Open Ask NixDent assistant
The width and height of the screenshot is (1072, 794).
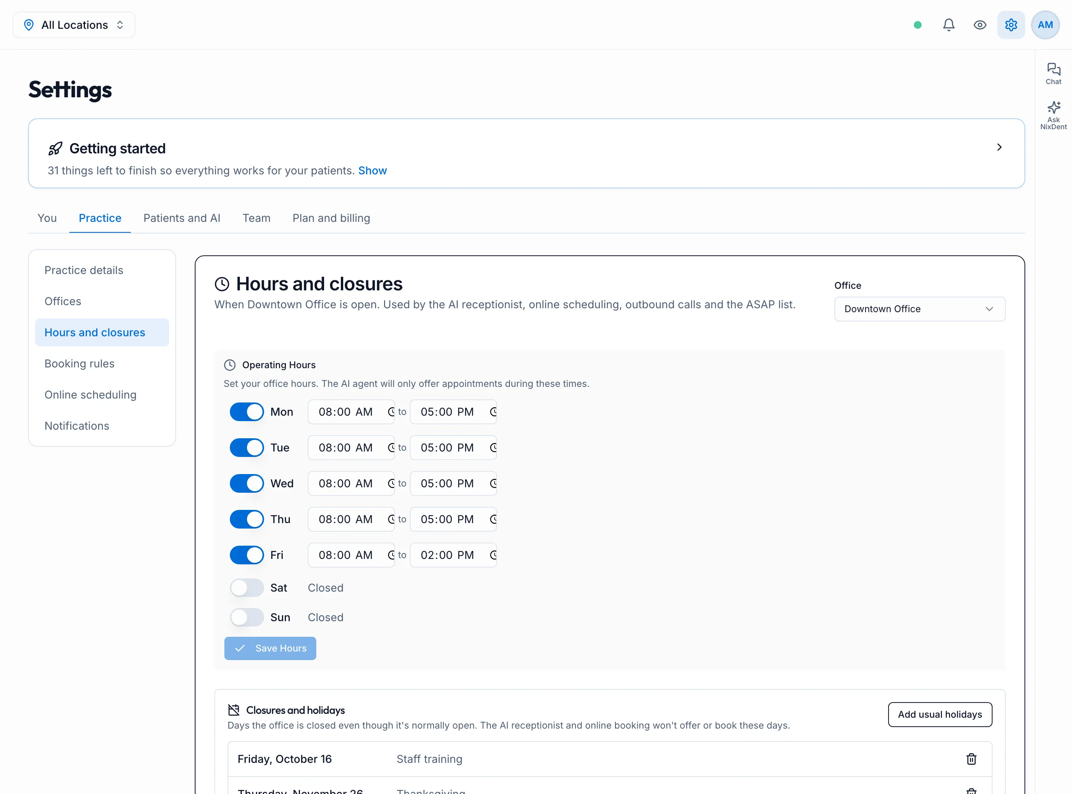(1053, 115)
